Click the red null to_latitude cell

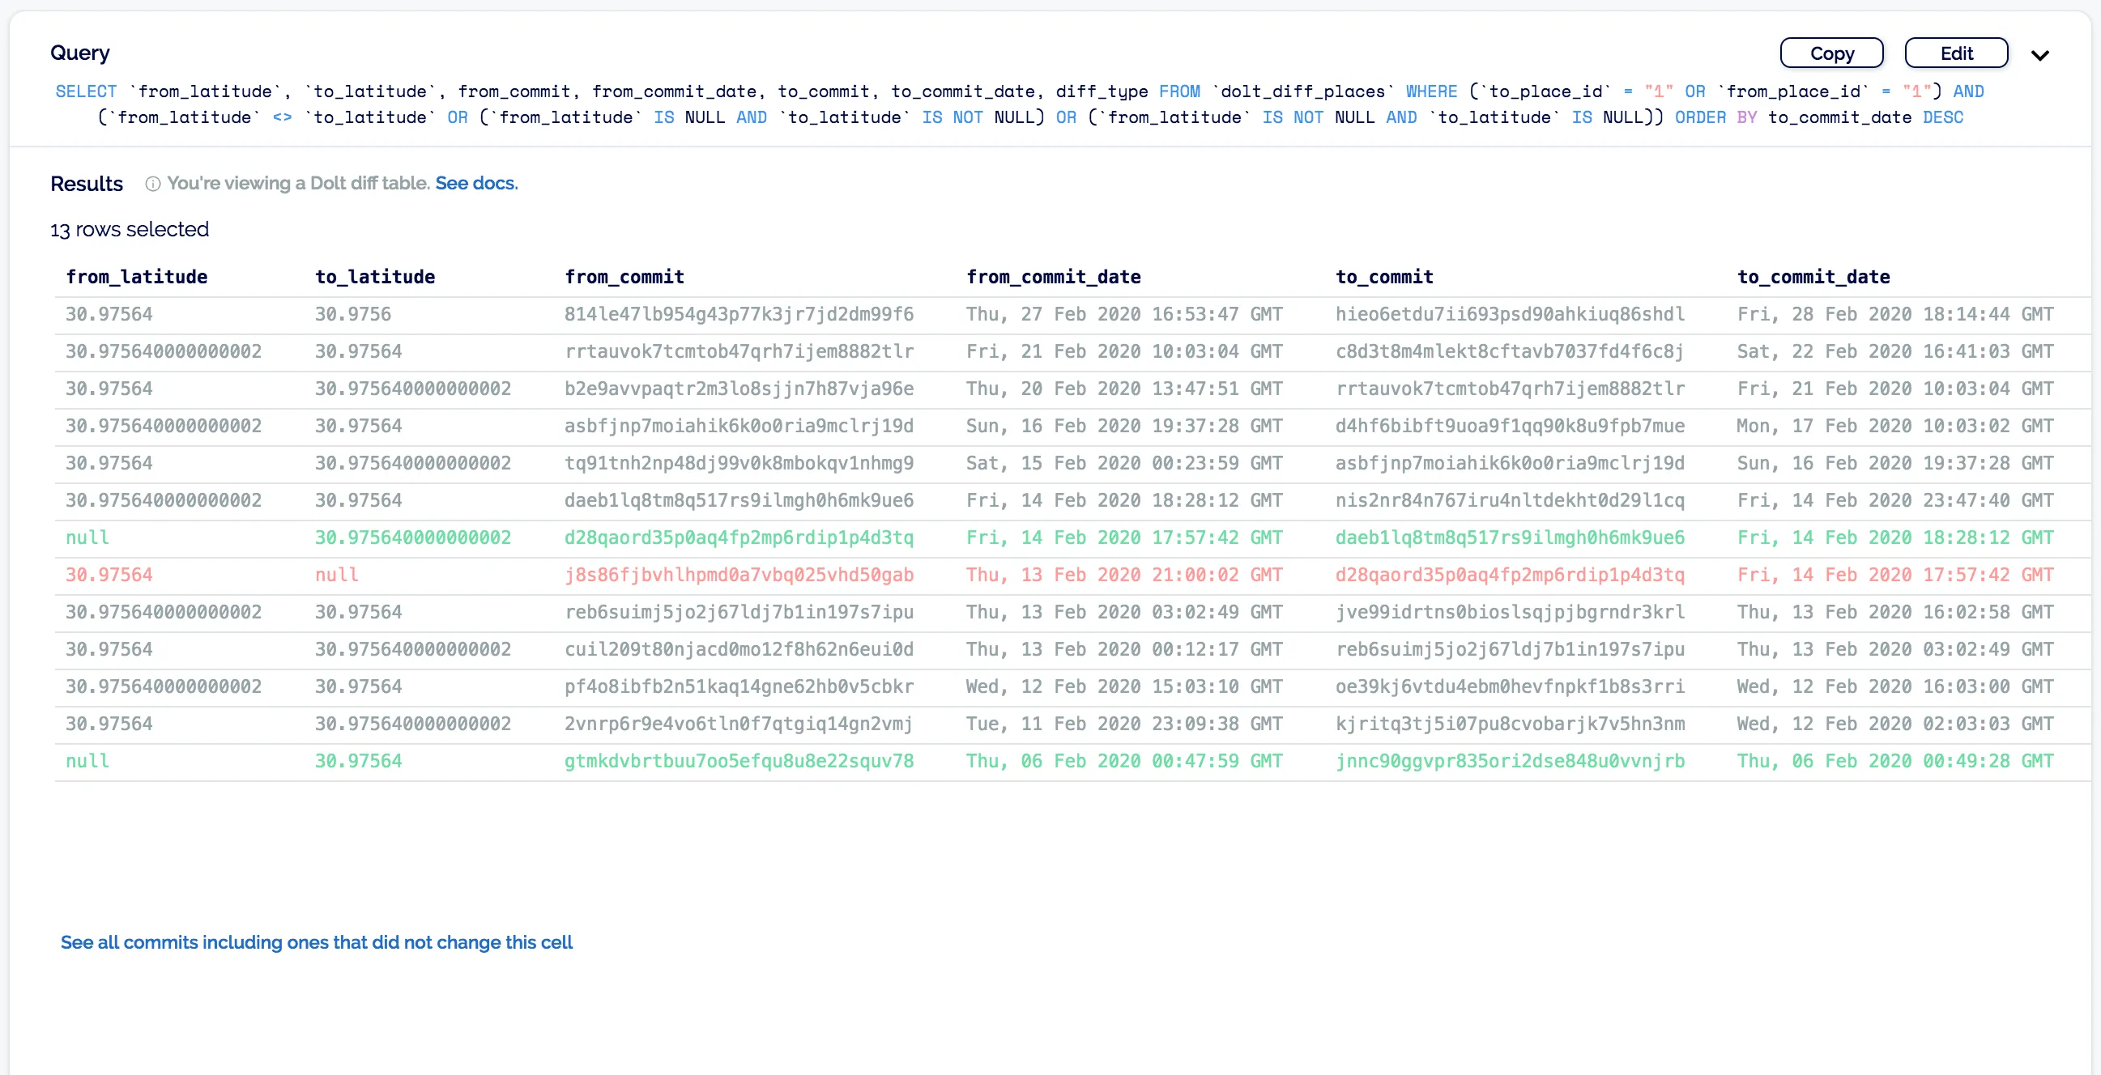pyautogui.click(x=337, y=576)
